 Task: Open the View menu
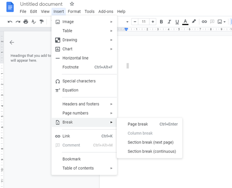[45, 12]
